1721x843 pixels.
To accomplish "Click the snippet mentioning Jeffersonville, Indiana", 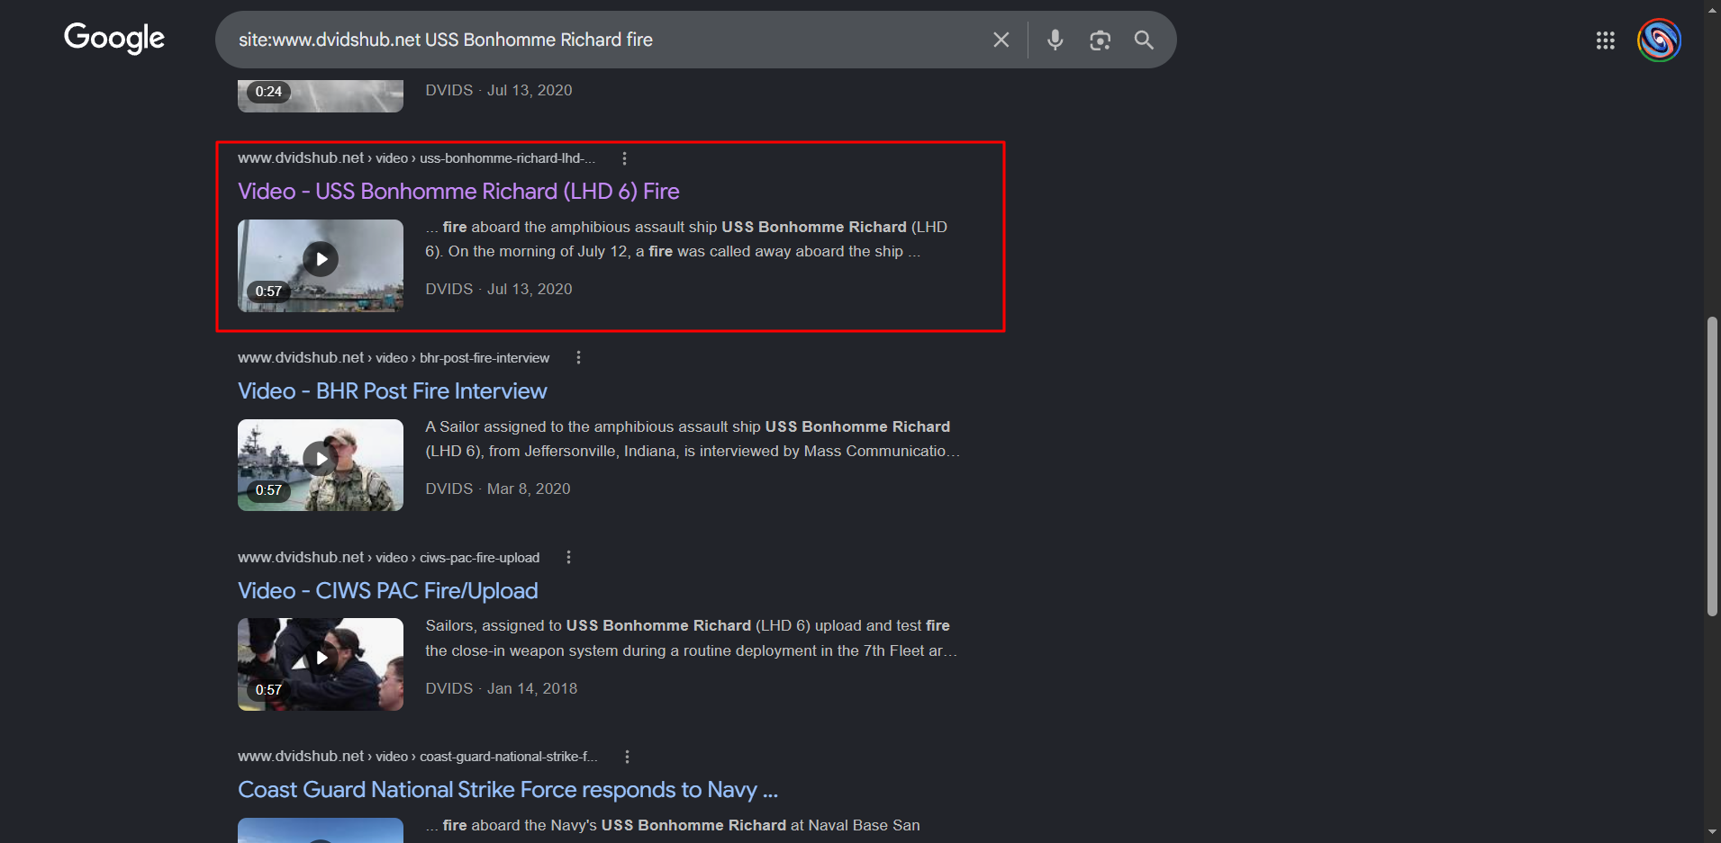I will (693, 439).
